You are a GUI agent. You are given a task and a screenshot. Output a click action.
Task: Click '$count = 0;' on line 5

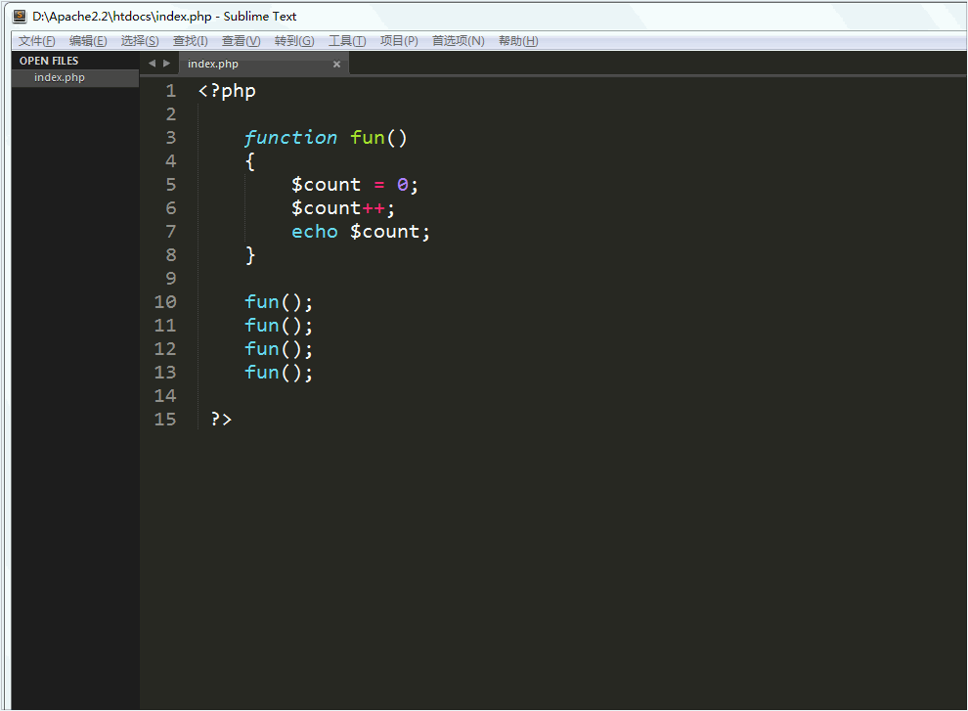[355, 185]
